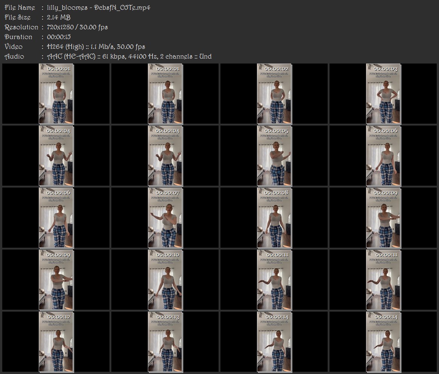Pick the frame with timestamp 00:00:13
439x374 pixels.
click(x=165, y=342)
